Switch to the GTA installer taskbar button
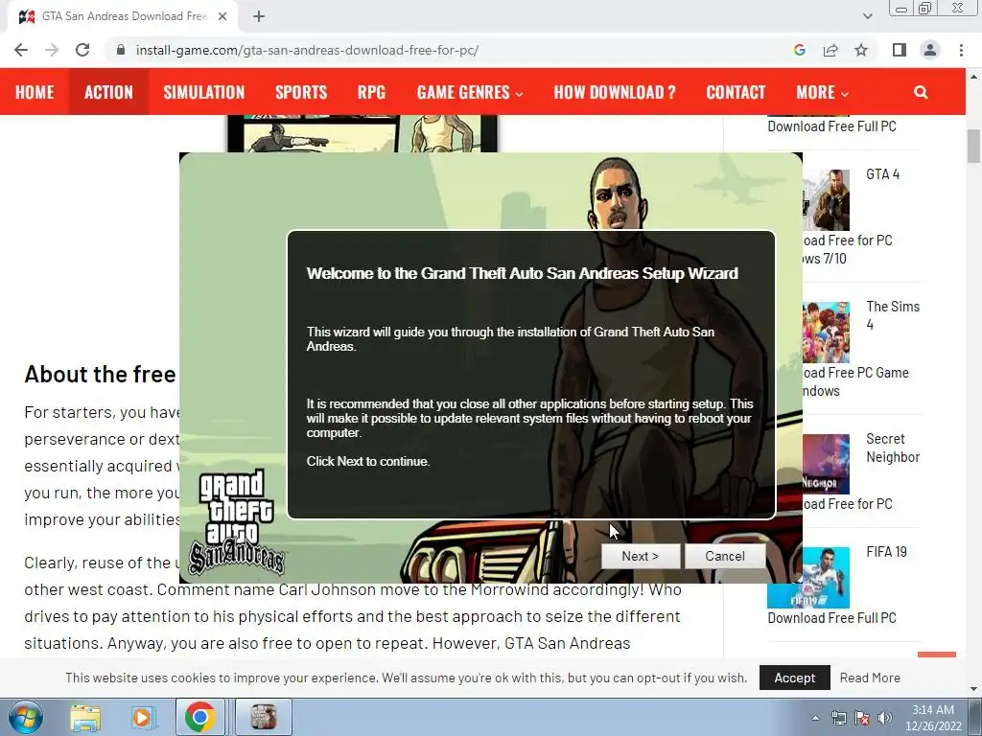 [x=264, y=717]
